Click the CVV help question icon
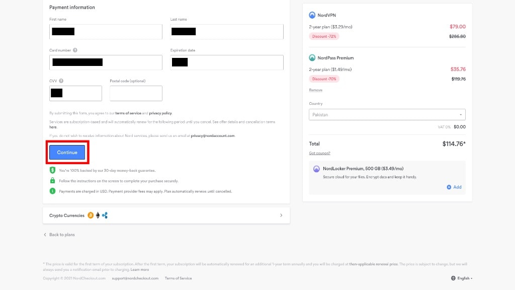The image size is (515, 290). tap(61, 81)
